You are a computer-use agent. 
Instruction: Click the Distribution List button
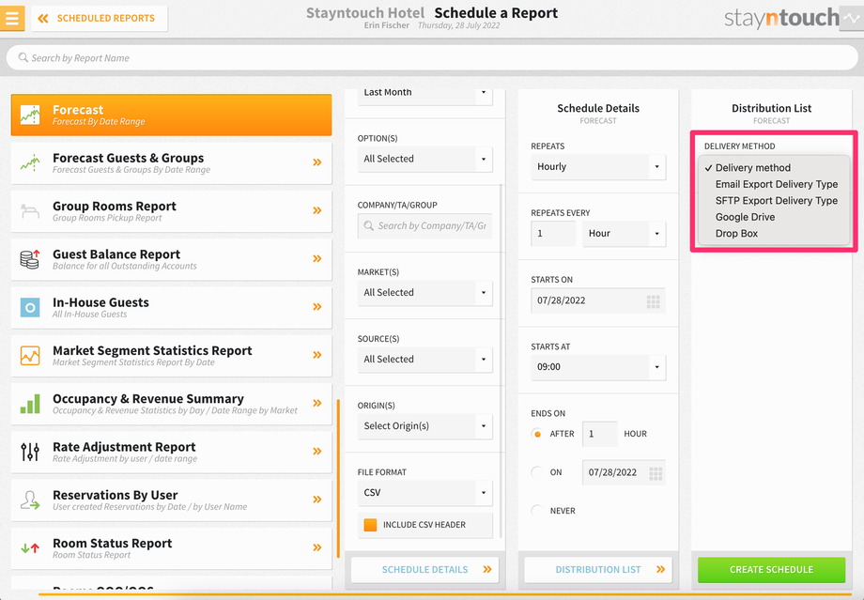(598, 570)
